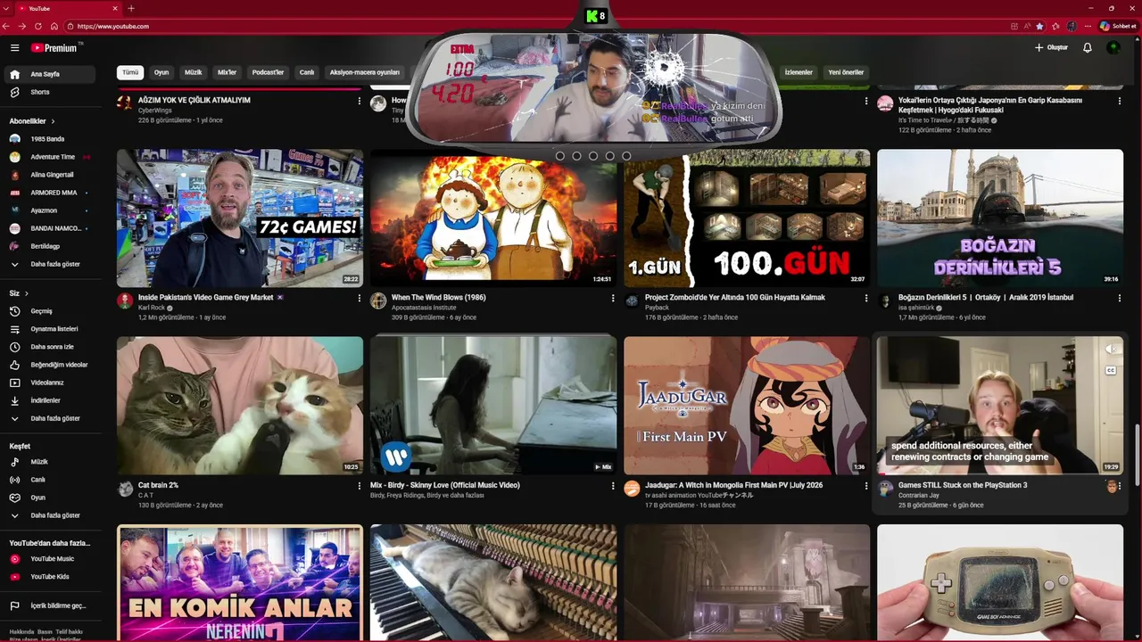Select Mix'ler filter chip
This screenshot has height=642, width=1142.
click(x=228, y=72)
